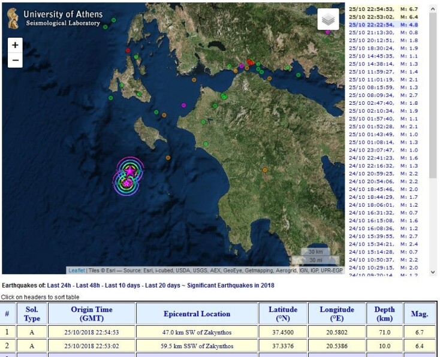Open the Leaflet attribution link
440x357 pixels.
click(77, 270)
